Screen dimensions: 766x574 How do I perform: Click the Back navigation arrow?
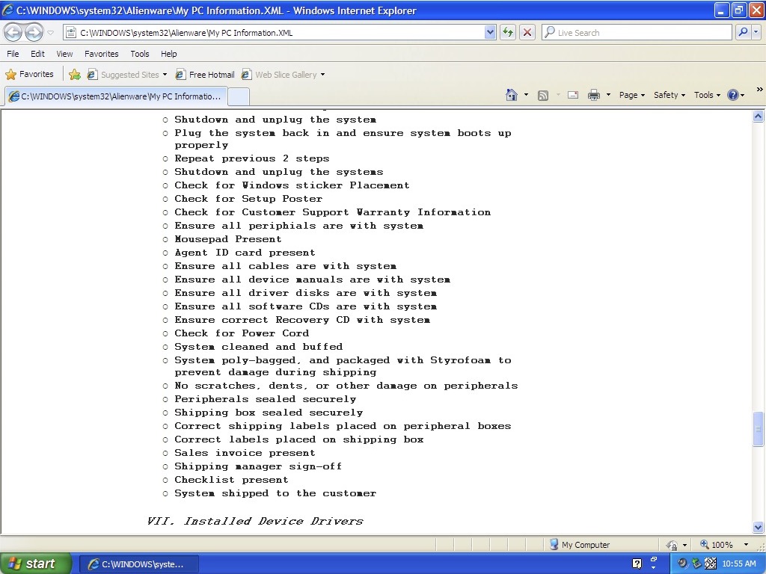tap(13, 32)
